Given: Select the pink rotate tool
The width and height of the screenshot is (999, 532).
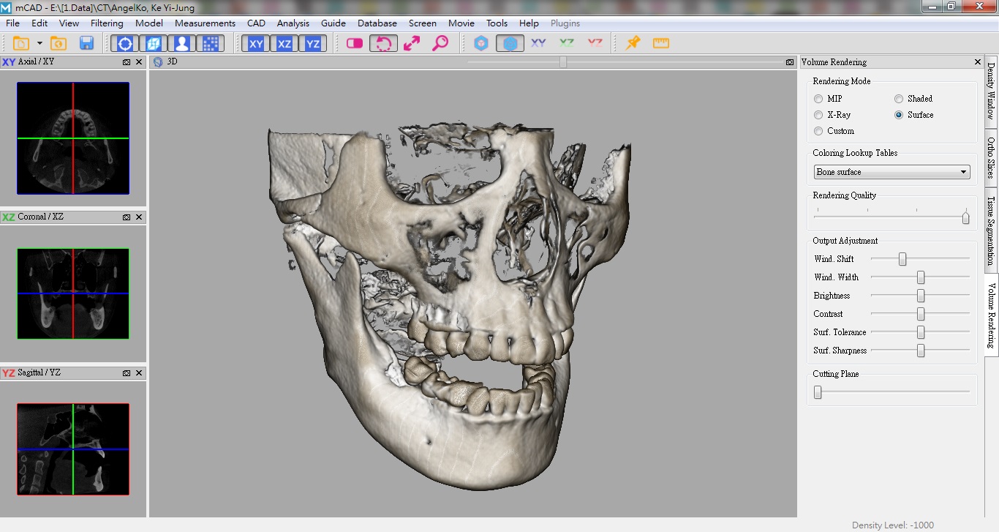Looking at the screenshot, I should (x=383, y=44).
